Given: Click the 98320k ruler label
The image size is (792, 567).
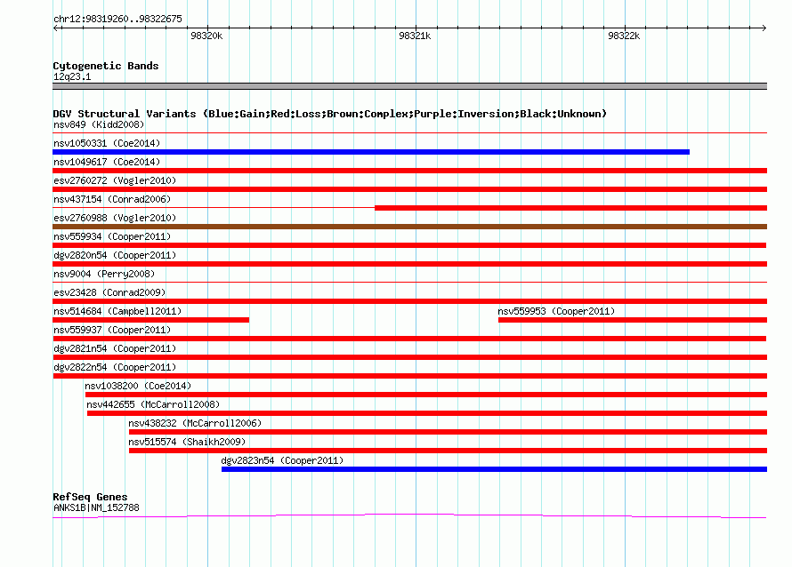Looking at the screenshot, I should point(206,36).
